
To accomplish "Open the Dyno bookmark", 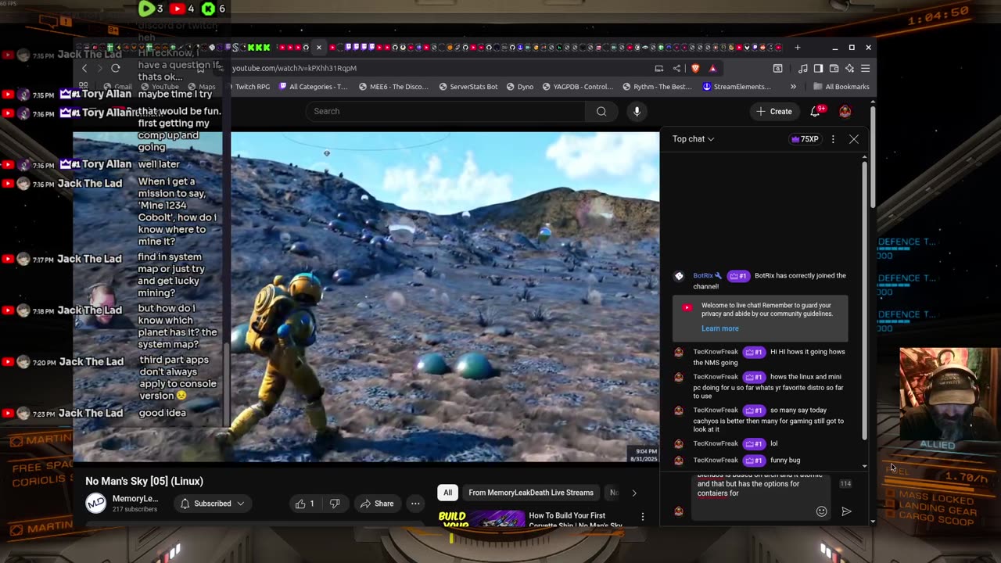I will pos(520,87).
